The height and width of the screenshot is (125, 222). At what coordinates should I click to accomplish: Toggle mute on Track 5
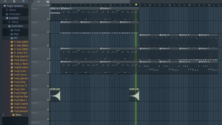click(48, 72)
